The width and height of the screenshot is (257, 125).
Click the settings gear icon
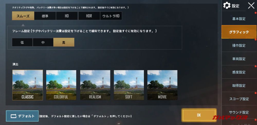pos(227,6)
